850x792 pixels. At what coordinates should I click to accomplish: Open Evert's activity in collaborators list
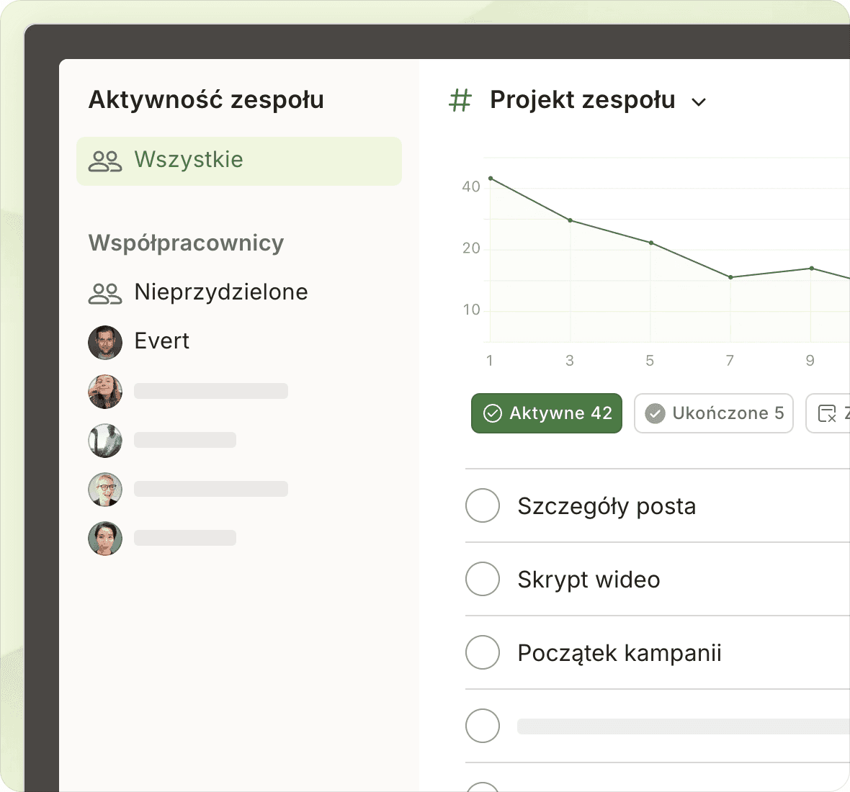(162, 341)
